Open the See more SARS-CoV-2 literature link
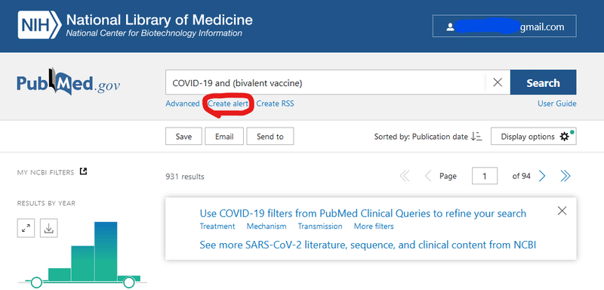 click(368, 245)
